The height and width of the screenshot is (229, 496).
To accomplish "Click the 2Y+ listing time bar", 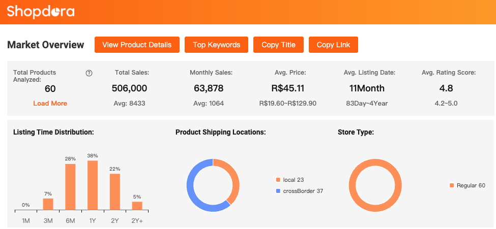I will click(137, 206).
